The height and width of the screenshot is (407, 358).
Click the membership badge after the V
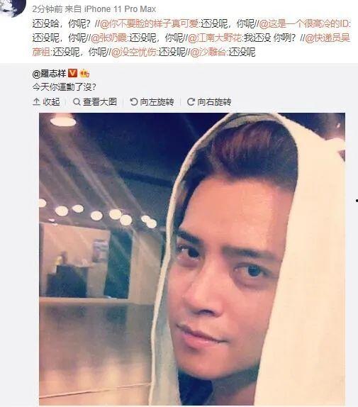(84, 74)
